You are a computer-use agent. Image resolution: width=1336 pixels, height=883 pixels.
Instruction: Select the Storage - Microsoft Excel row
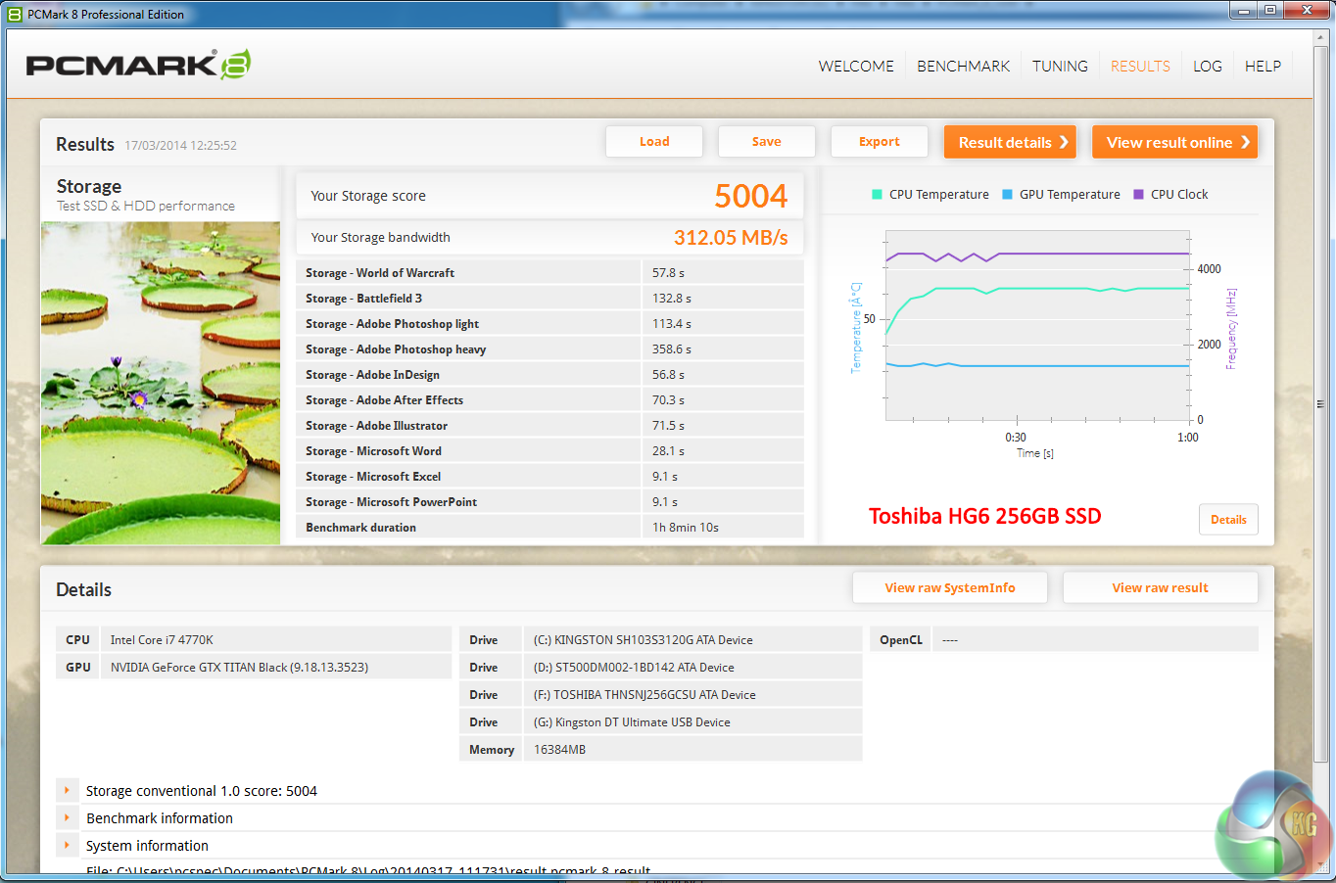[549, 477]
